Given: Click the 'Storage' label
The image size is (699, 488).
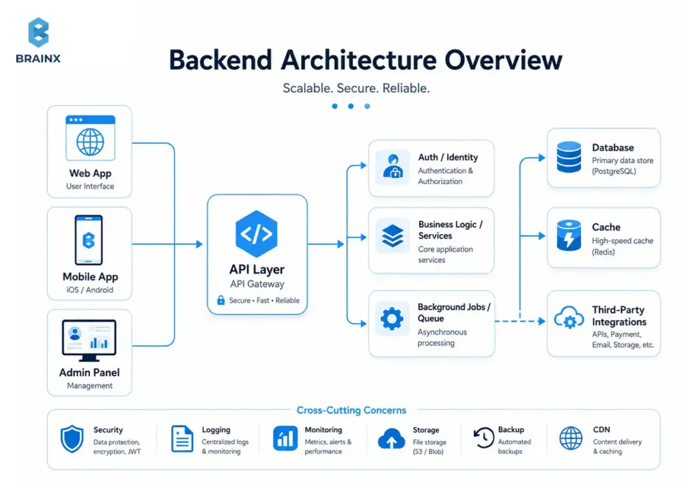Looking at the screenshot, I should 426,430.
